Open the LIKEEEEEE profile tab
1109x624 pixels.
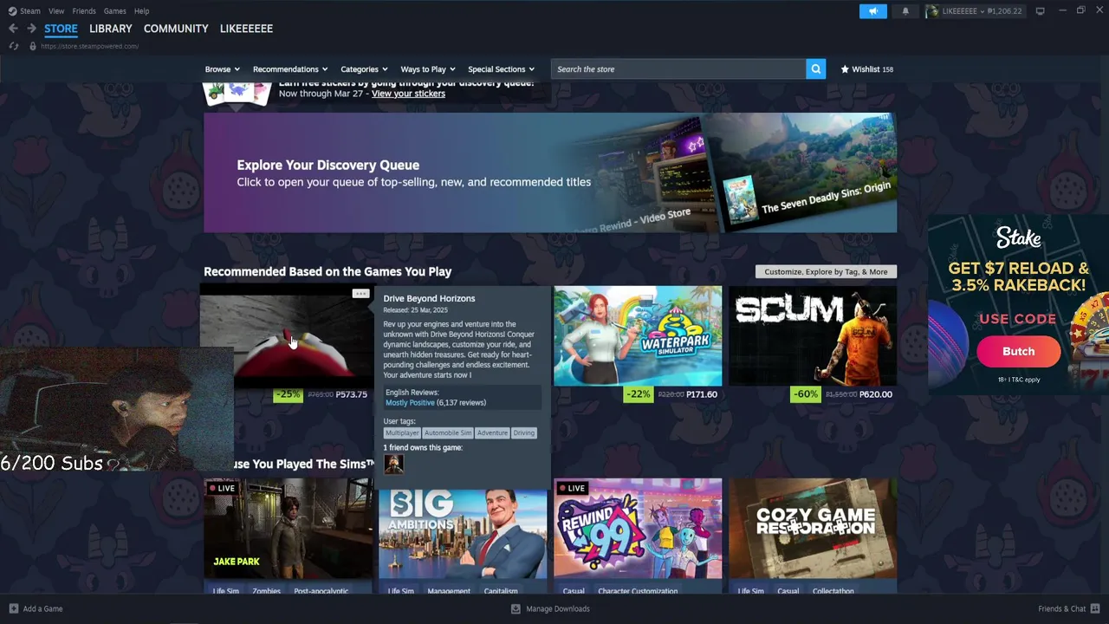pyautogui.click(x=246, y=29)
